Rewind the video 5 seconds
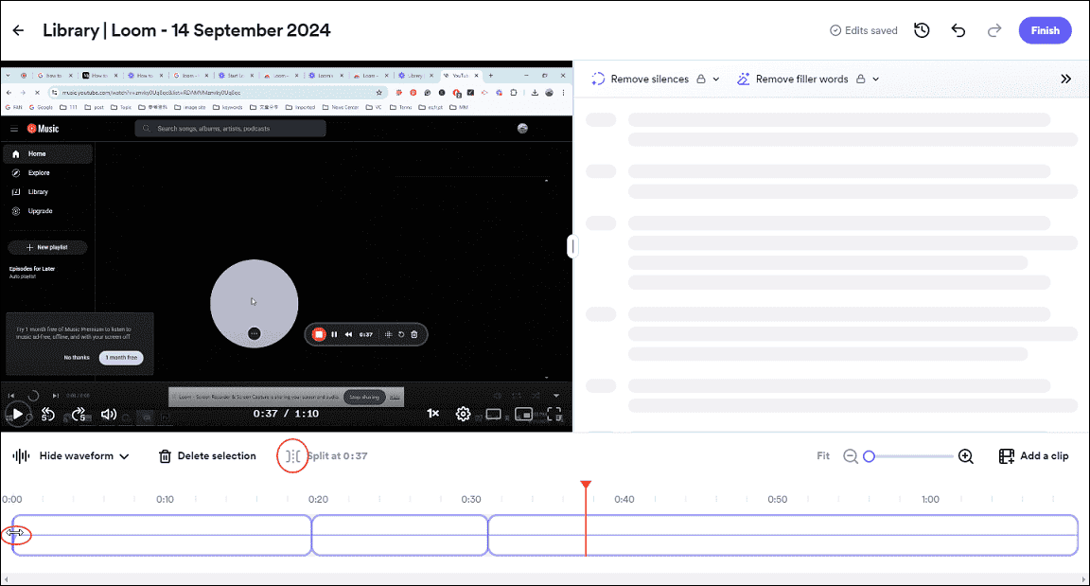1090x586 pixels. point(48,415)
